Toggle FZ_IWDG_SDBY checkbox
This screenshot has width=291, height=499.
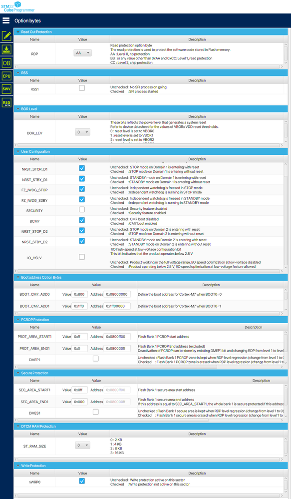click(x=82, y=199)
